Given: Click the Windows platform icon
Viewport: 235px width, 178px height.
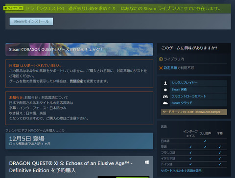Looking at the screenshot, I should pos(147,162).
